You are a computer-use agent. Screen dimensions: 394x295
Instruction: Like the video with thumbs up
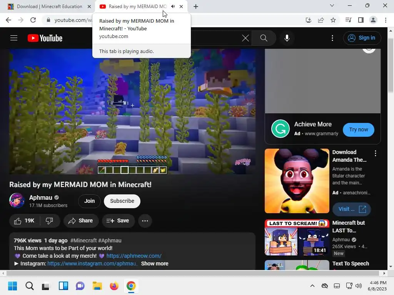(x=24, y=221)
